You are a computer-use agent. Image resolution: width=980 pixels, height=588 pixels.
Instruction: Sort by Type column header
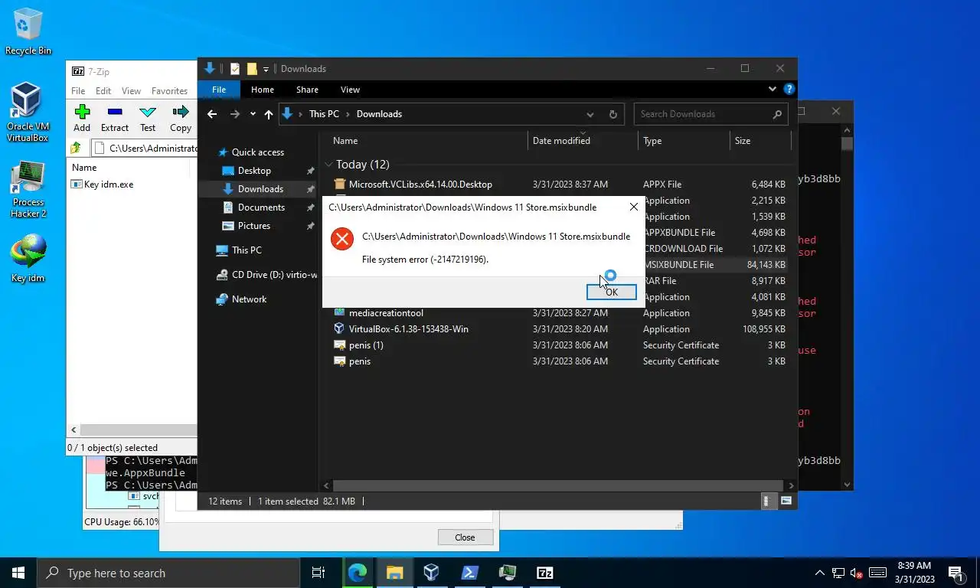pyautogui.click(x=652, y=141)
